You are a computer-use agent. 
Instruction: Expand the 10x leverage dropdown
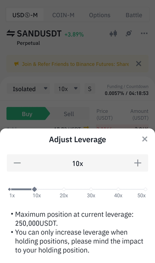point(67,88)
